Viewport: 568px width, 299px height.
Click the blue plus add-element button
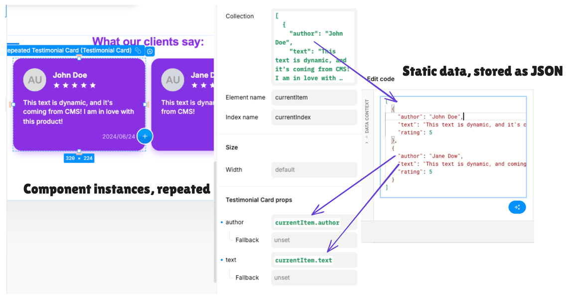coord(145,136)
